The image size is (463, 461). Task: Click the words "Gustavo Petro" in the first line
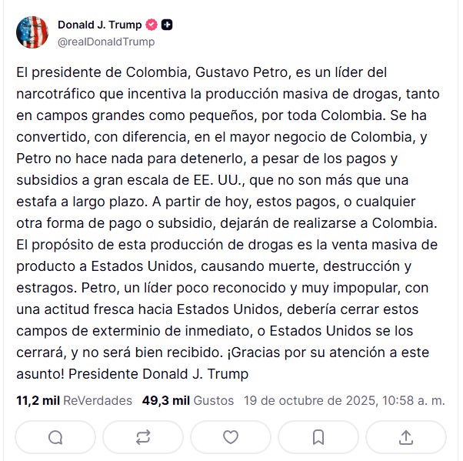pyautogui.click(x=243, y=74)
